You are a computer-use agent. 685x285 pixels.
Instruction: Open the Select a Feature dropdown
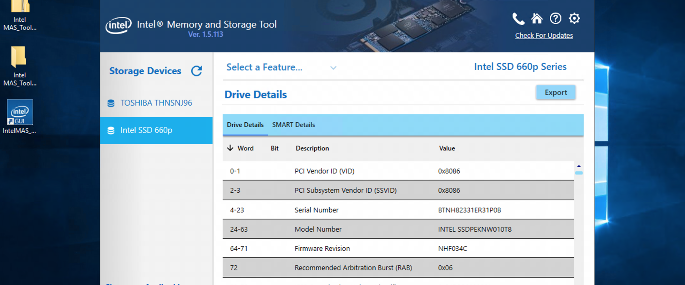(281, 67)
